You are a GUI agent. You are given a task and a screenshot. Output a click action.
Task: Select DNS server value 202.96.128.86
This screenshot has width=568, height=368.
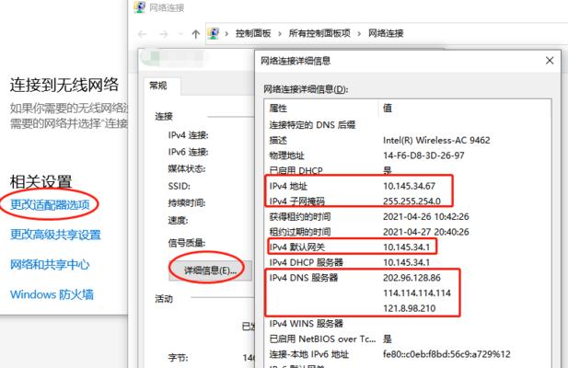(x=412, y=278)
